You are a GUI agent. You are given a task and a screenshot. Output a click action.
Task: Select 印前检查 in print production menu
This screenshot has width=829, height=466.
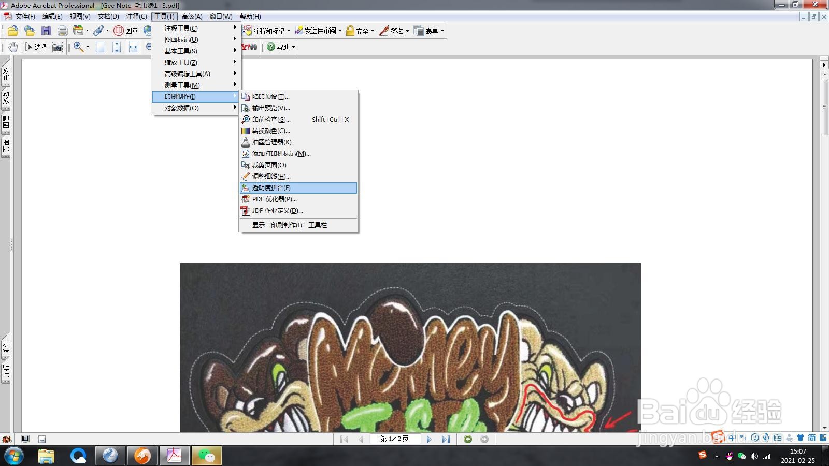point(298,120)
